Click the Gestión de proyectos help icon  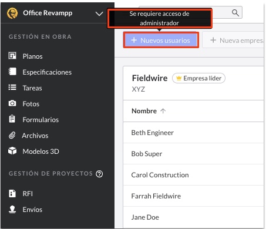coord(99,174)
